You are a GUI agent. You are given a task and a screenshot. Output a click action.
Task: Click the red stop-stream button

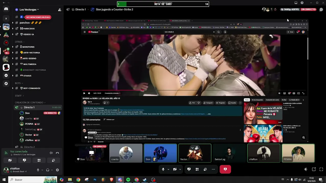click(x=225, y=169)
